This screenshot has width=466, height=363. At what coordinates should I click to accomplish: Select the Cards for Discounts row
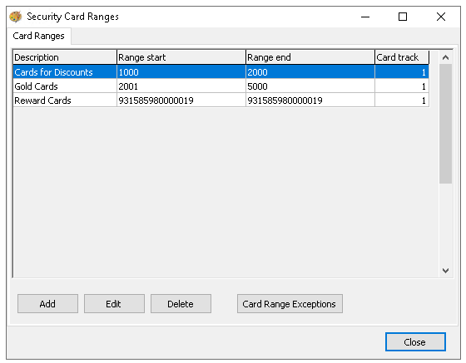click(221, 72)
